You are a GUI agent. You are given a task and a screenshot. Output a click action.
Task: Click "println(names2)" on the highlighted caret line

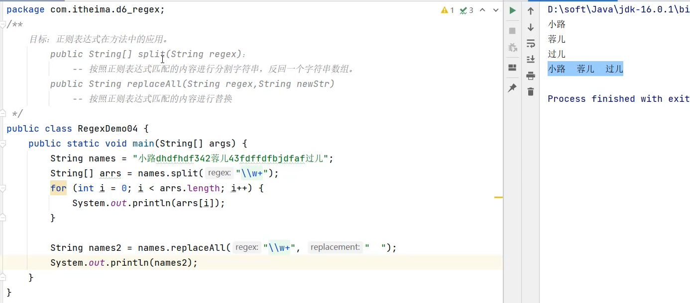(x=151, y=263)
